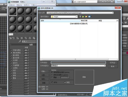Open 文件类型 所有格式 dropdown
The height and width of the screenshot is (97, 128).
(105, 66)
